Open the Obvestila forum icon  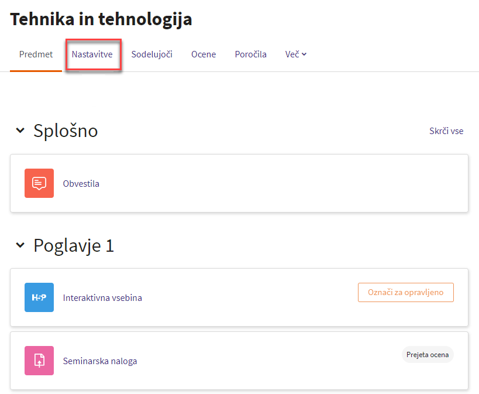pyautogui.click(x=39, y=183)
